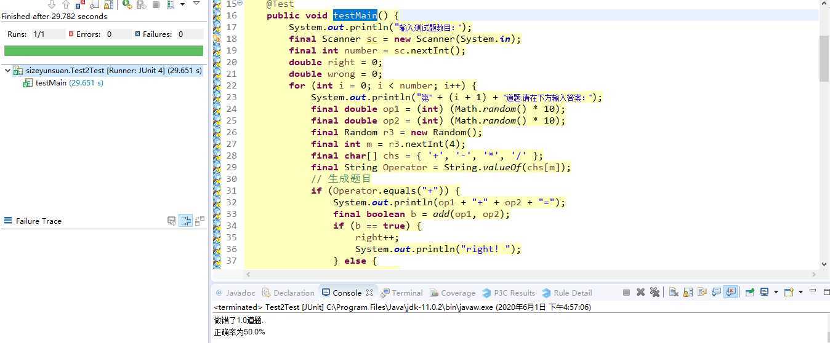Switch to Declaration tab
Viewport: 830px width, 343px height.
288,293
